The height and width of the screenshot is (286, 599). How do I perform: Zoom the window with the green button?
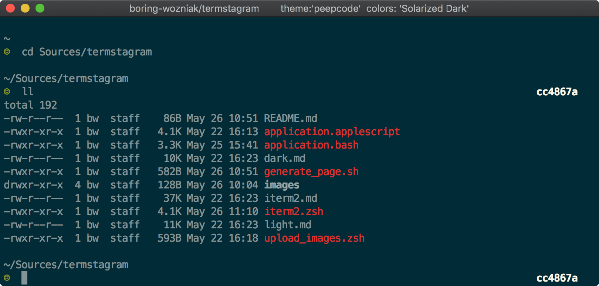coord(40,8)
